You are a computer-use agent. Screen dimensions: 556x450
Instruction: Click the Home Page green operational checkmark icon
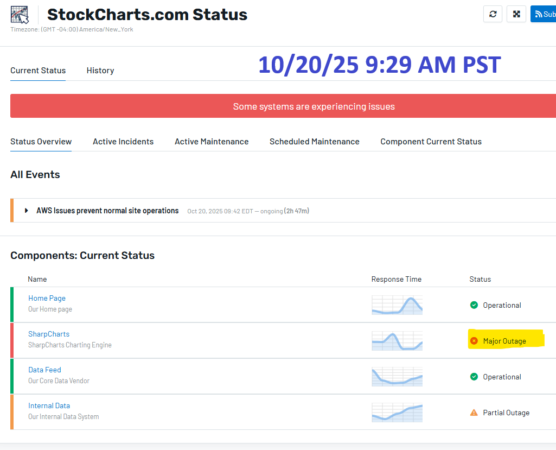point(474,305)
